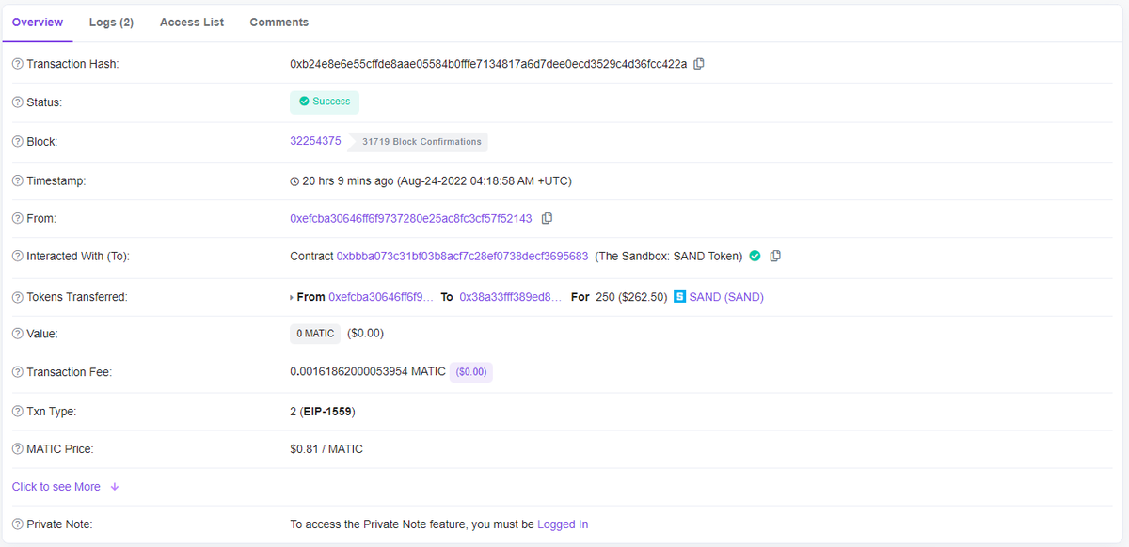This screenshot has height=547, width=1129.
Task: Click the Success status badge
Action: click(x=325, y=102)
